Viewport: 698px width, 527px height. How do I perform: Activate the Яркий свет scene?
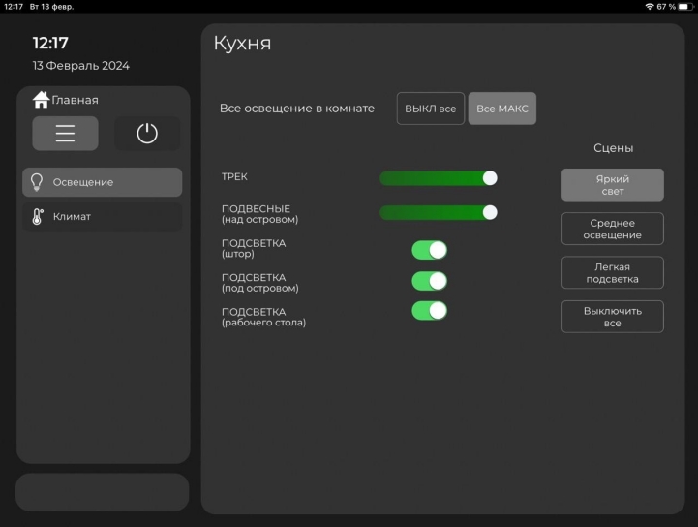click(612, 185)
